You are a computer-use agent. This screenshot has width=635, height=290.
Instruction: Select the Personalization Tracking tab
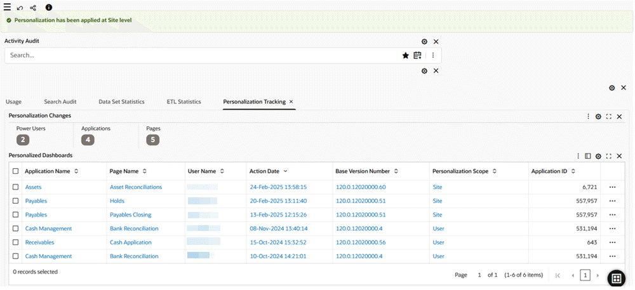255,102
